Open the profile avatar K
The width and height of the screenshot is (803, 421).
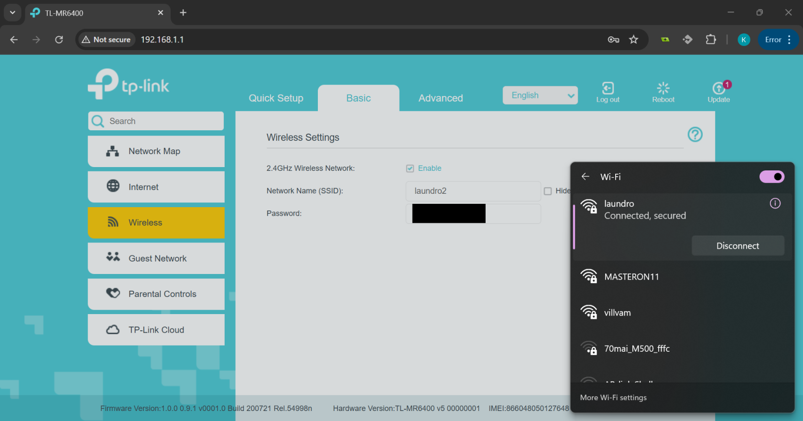coord(744,40)
